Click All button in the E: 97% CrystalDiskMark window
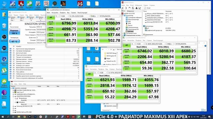The width and height of the screenshot is (213, 119). (89, 74)
